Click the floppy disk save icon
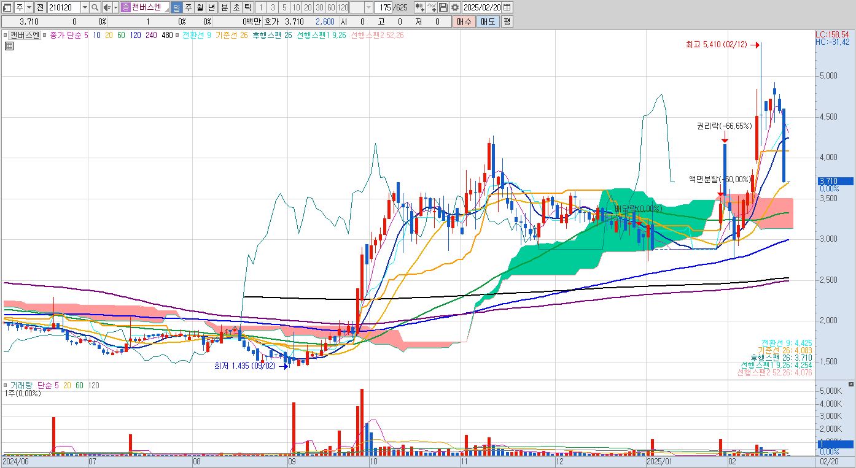The height and width of the screenshot is (468, 856). pos(443,7)
